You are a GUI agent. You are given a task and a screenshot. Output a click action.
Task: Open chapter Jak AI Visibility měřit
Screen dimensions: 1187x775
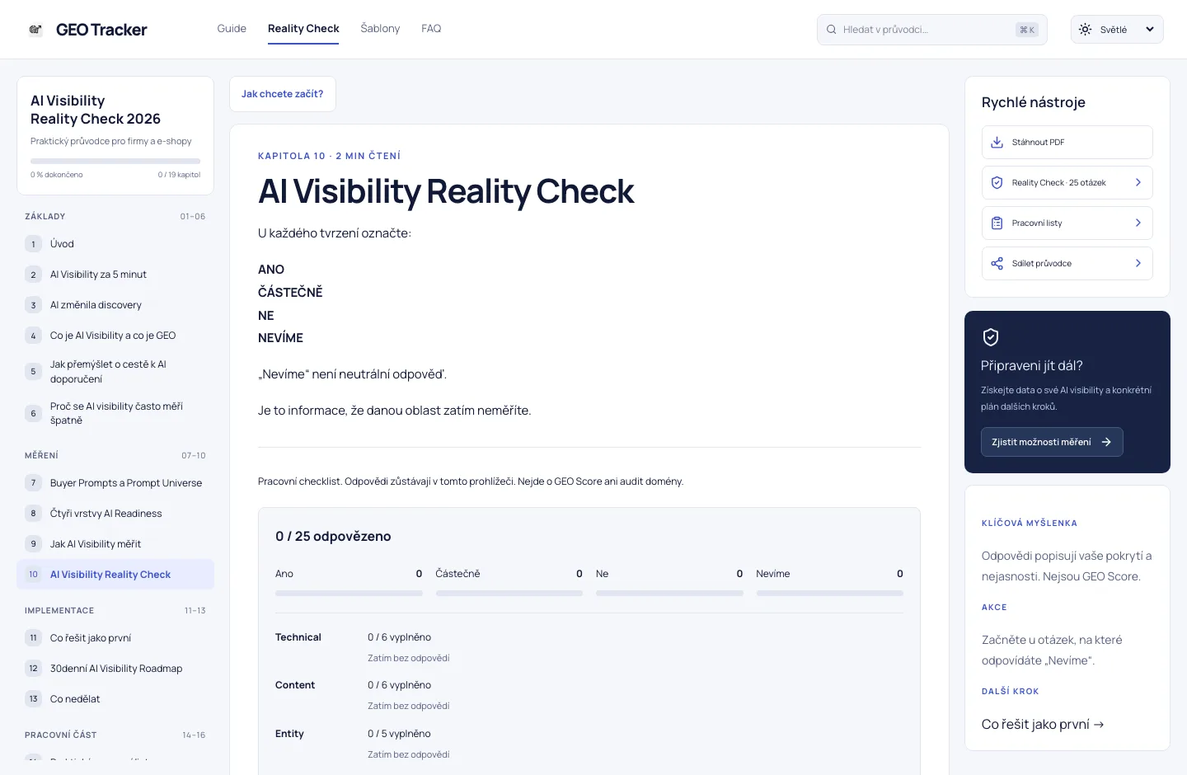(x=115, y=544)
